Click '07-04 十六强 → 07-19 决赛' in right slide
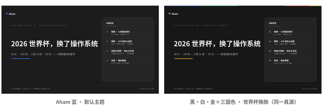The image size is (323, 111). (x=283, y=63)
